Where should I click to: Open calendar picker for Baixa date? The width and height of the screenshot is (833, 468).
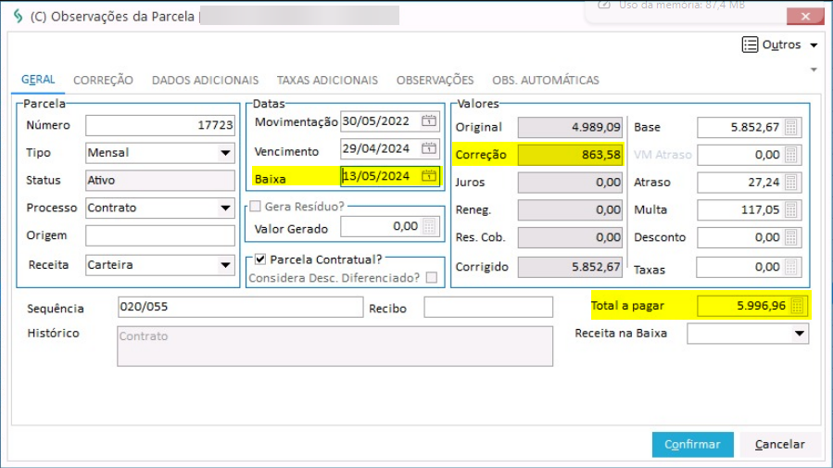coord(429,176)
